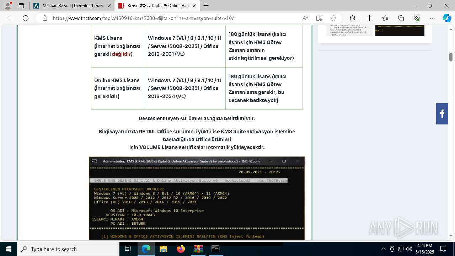Image resolution: width=455 pixels, height=256 pixels.
Task: Open Command Prompt taskbar window
Action: (215, 249)
